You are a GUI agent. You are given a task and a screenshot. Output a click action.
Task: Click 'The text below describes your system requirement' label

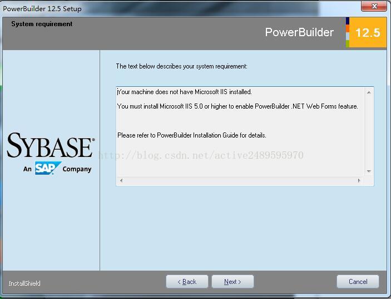[x=181, y=66]
